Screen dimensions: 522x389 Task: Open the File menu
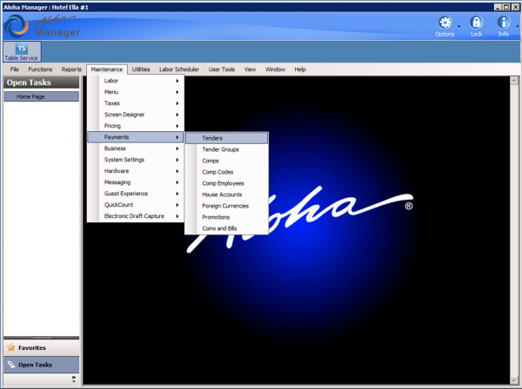pyautogui.click(x=14, y=69)
